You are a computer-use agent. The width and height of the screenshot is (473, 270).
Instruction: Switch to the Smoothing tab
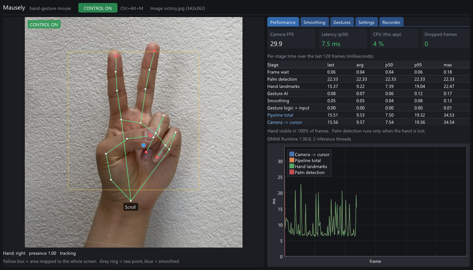coord(314,22)
